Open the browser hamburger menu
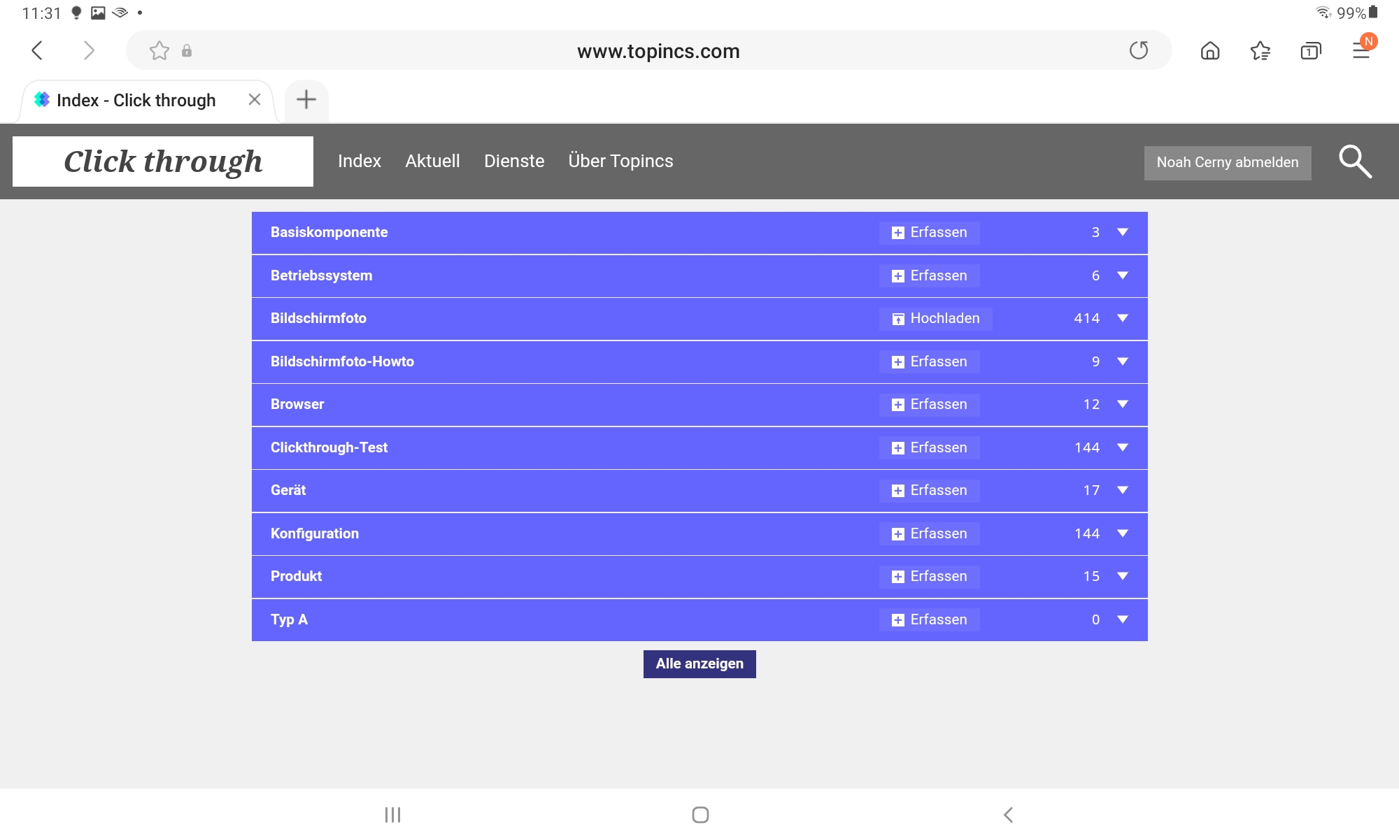 pos(1361,50)
